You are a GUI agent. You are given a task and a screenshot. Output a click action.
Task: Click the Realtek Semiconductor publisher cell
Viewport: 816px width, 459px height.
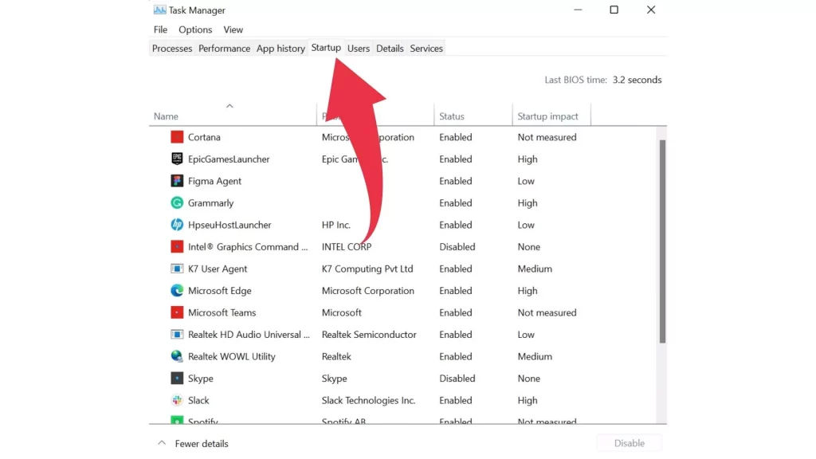369,334
